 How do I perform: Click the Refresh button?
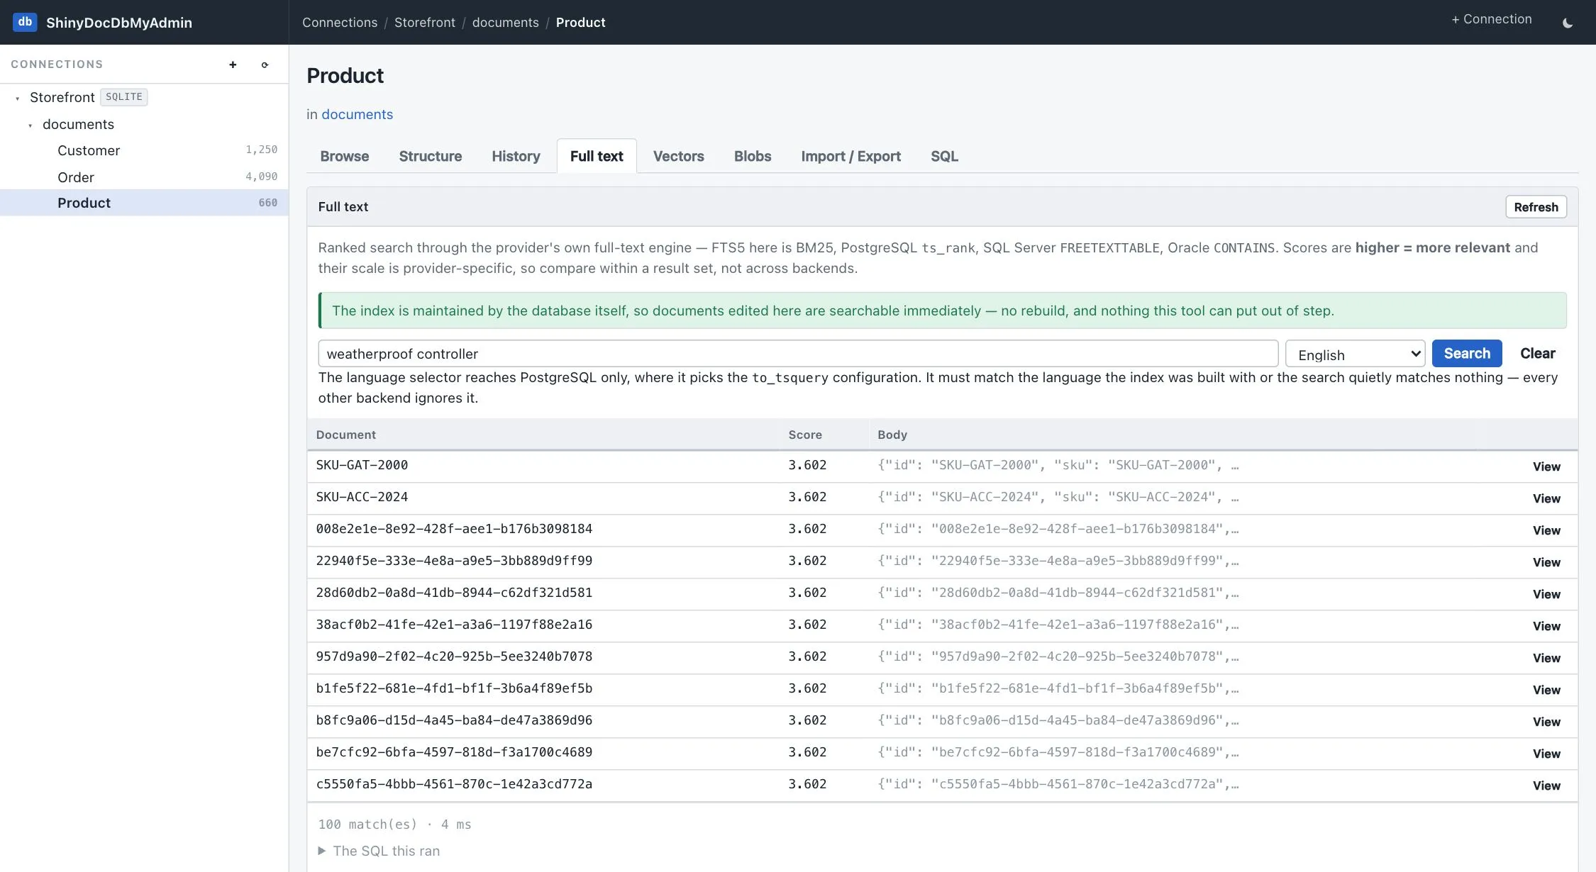(x=1536, y=207)
